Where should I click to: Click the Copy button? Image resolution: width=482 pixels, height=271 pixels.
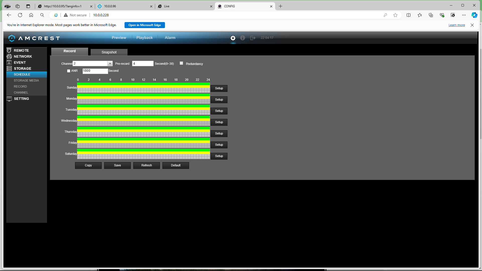click(88, 165)
